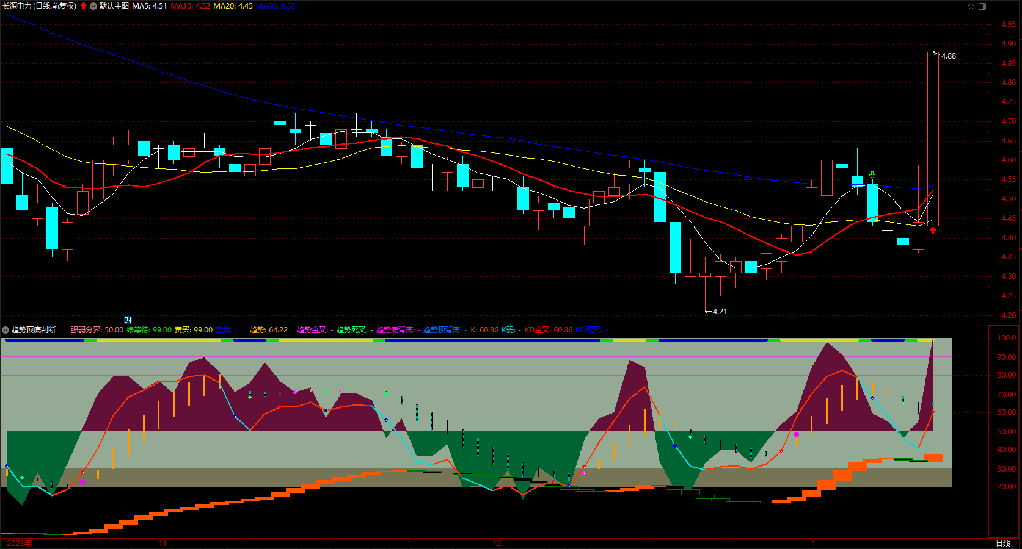Click the 4.21 low price label
The image size is (1022, 549).
[x=720, y=312]
